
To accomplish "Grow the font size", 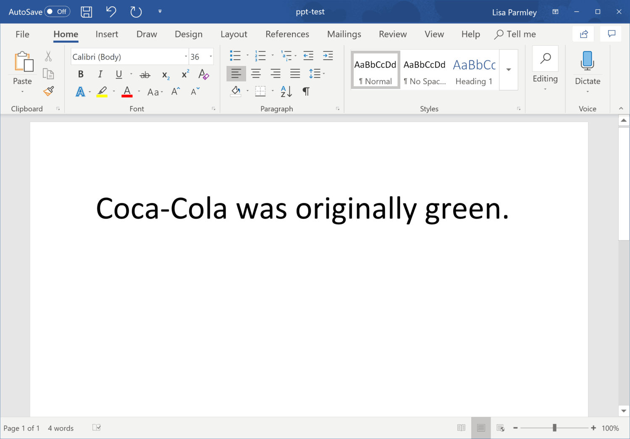I will click(x=176, y=92).
